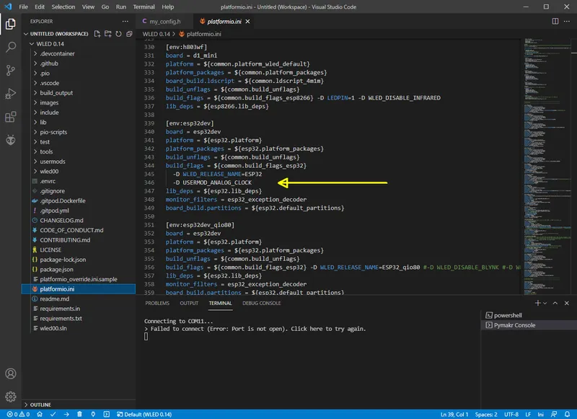Click the editor minimap
The width and height of the screenshot is (577, 419).
click(x=546, y=166)
